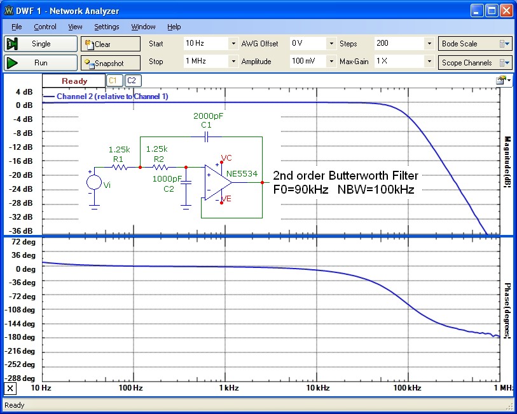
Task: Click the AWG Offset 0 V field
Action: [307, 44]
